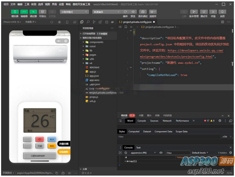Toggle the debugger panel button
235x177 pixels.
click(x=33, y=12)
